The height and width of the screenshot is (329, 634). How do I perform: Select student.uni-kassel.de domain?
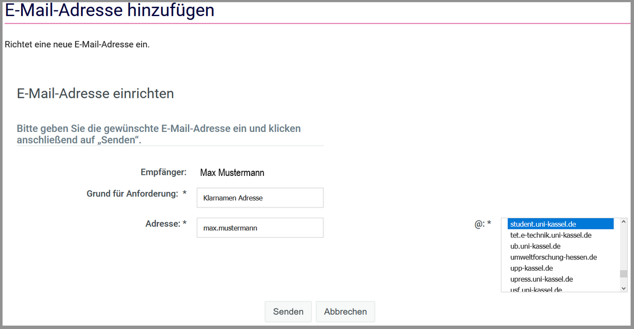coord(560,224)
